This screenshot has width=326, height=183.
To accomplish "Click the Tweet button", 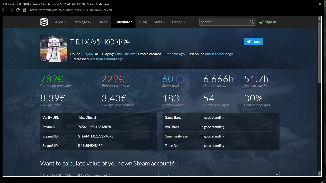I will (253, 41).
